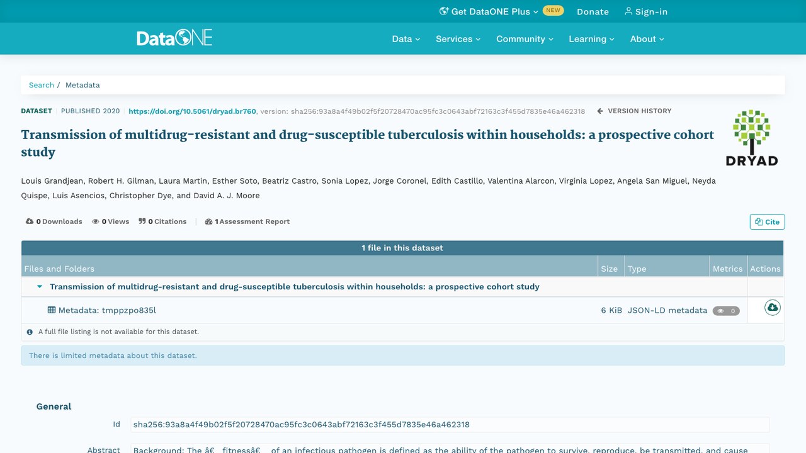This screenshot has width=806, height=453.
Task: Click the info icon about file listing
Action: [30, 332]
